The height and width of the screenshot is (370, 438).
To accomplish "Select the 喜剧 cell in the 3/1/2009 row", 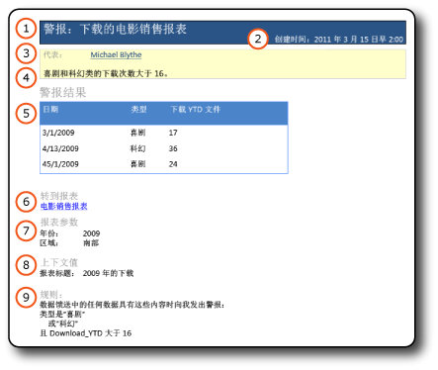I will click(x=137, y=133).
